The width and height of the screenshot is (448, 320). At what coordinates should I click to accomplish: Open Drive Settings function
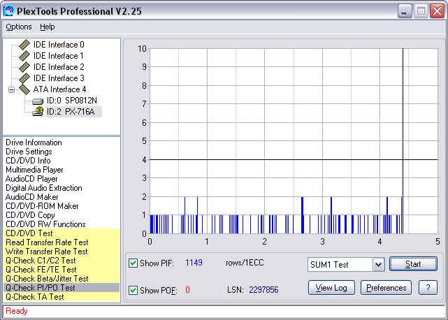pos(29,152)
